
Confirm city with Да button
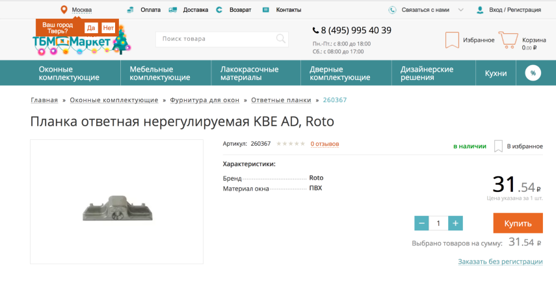pos(91,28)
